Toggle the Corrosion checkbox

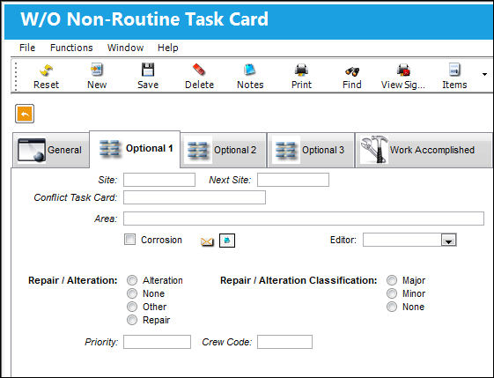(x=129, y=240)
